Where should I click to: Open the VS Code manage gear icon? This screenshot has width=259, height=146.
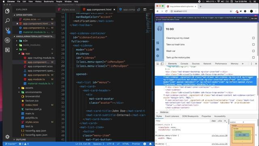tap(7, 137)
